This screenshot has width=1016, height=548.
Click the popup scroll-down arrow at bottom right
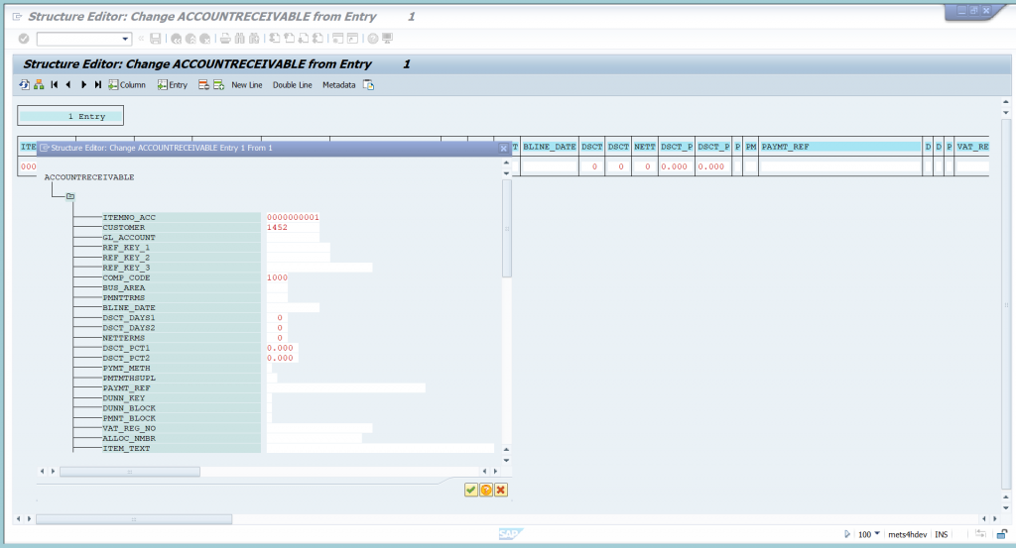[x=507, y=460]
